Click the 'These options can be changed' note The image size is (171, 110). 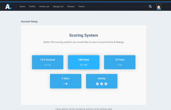(84, 109)
